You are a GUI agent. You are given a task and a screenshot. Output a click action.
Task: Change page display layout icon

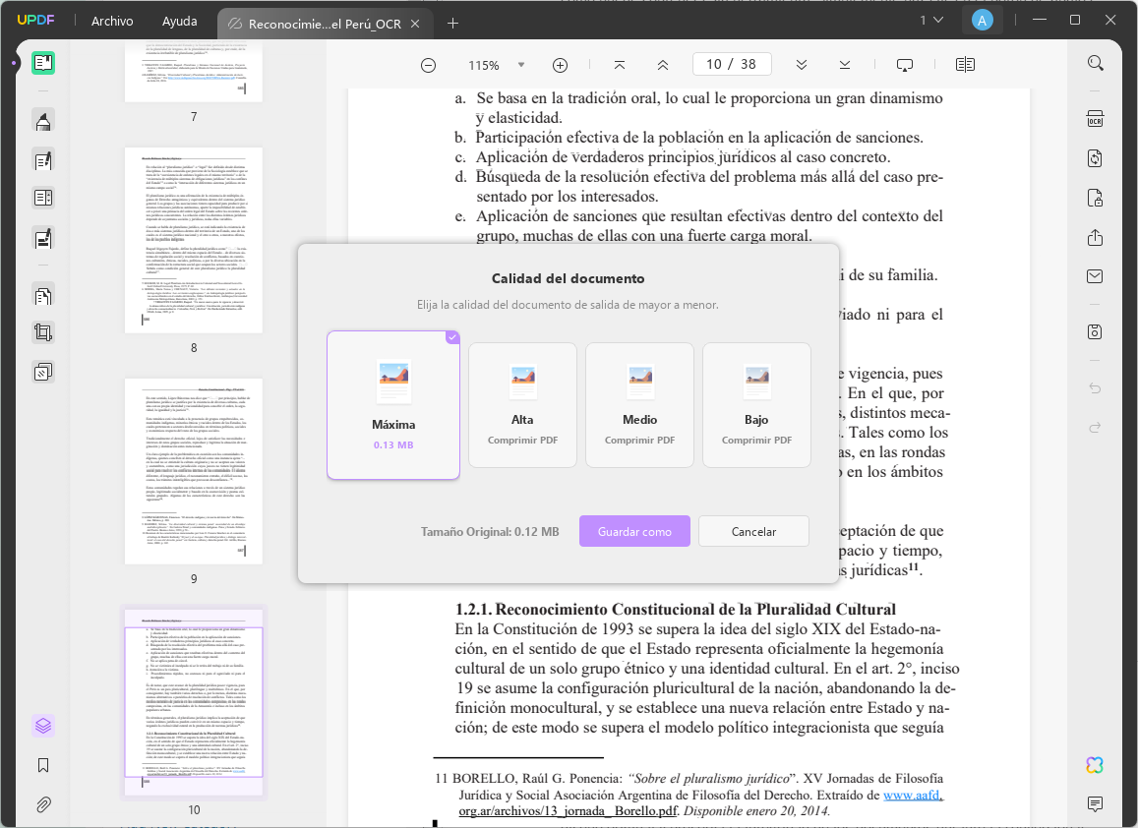(x=965, y=65)
